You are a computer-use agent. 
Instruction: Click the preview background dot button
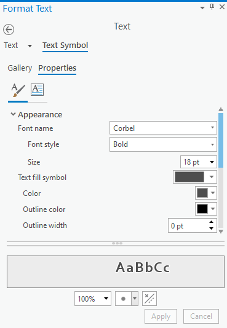pos(123,299)
